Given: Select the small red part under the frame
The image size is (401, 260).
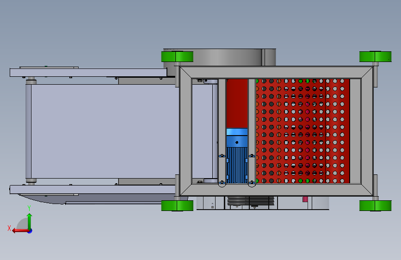Looking at the screenshot, I should click(x=305, y=199).
